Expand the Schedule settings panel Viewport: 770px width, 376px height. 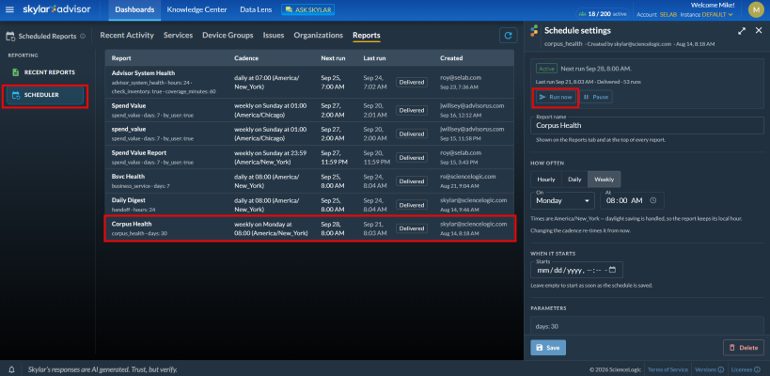coord(742,30)
